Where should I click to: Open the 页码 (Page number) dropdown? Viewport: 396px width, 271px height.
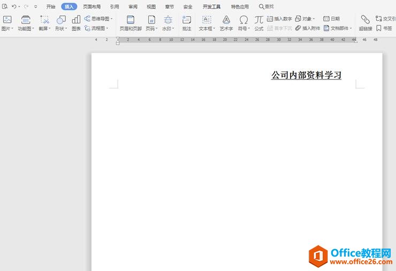coord(152,28)
